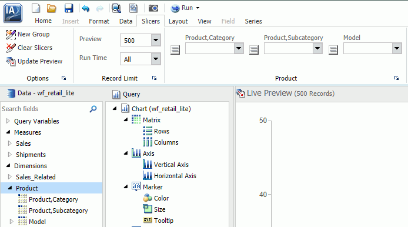Open the InfoAssist application menu icon
Image resolution: width=408 pixels, height=227 pixels.
(x=13, y=13)
